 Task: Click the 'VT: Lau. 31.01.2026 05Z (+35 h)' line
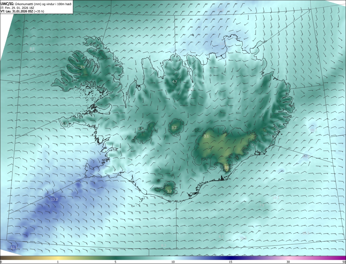22,11
